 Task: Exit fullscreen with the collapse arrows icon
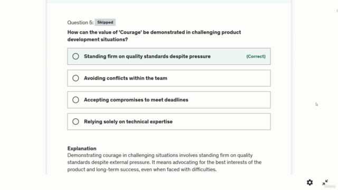click(x=325, y=183)
